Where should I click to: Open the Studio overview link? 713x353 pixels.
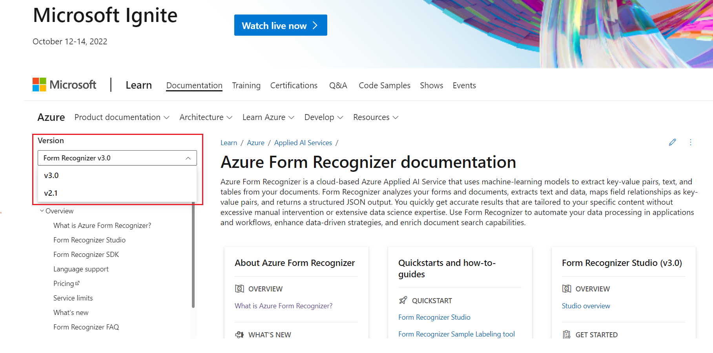point(585,306)
